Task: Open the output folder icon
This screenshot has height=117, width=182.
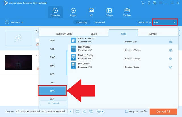Action: (78, 112)
